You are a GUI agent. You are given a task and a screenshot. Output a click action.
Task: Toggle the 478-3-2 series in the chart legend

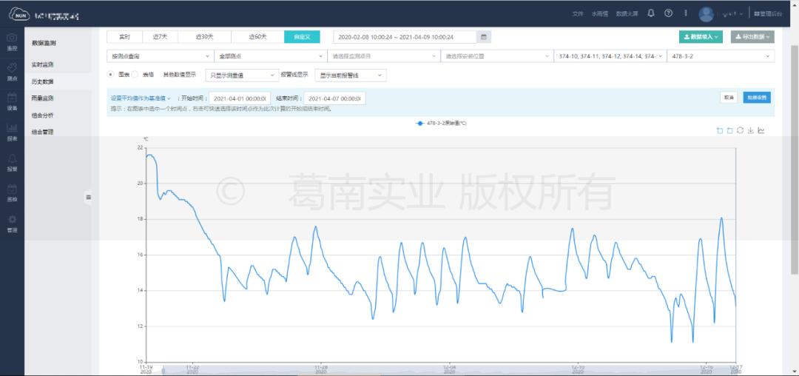click(x=442, y=123)
